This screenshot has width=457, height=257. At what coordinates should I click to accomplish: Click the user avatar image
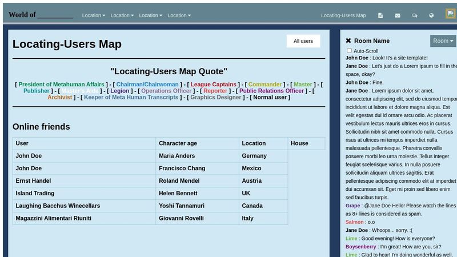point(450,14)
